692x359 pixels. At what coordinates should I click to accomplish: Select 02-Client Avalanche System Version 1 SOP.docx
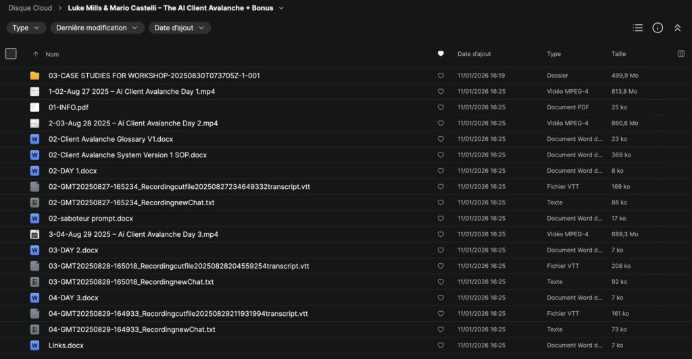128,155
